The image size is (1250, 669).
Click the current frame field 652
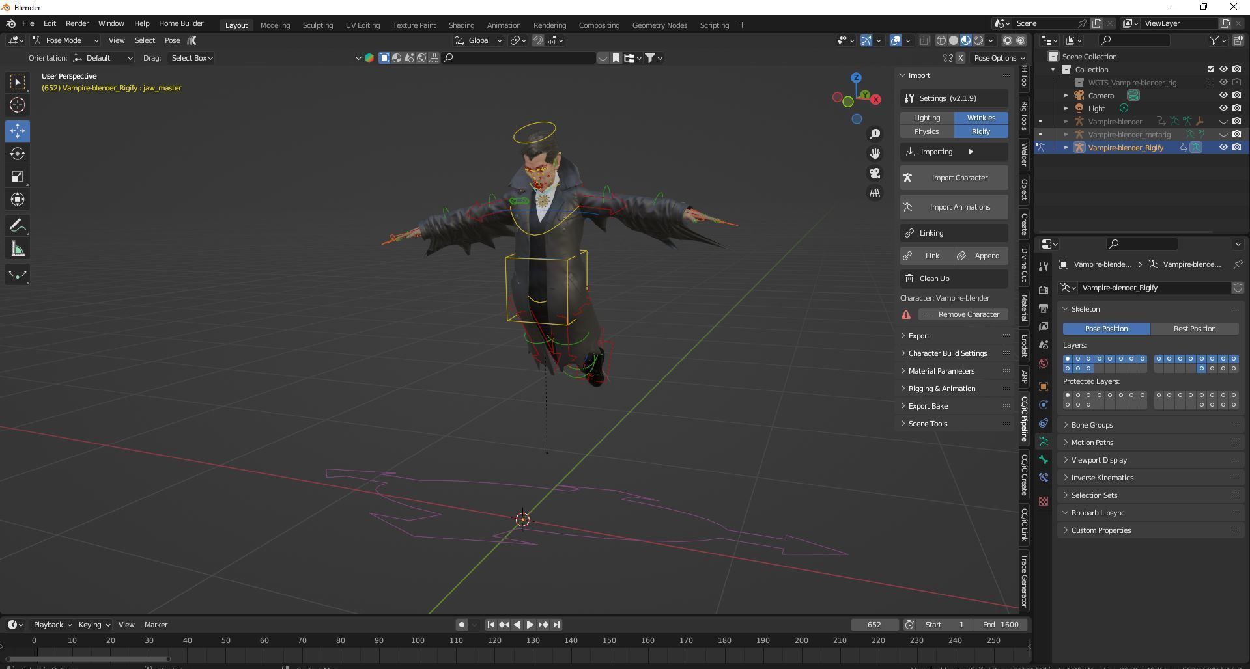tap(874, 625)
